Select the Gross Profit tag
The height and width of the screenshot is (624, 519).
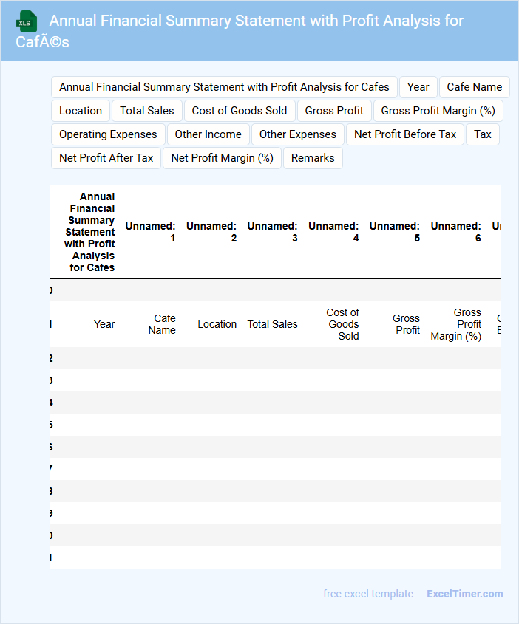point(334,111)
